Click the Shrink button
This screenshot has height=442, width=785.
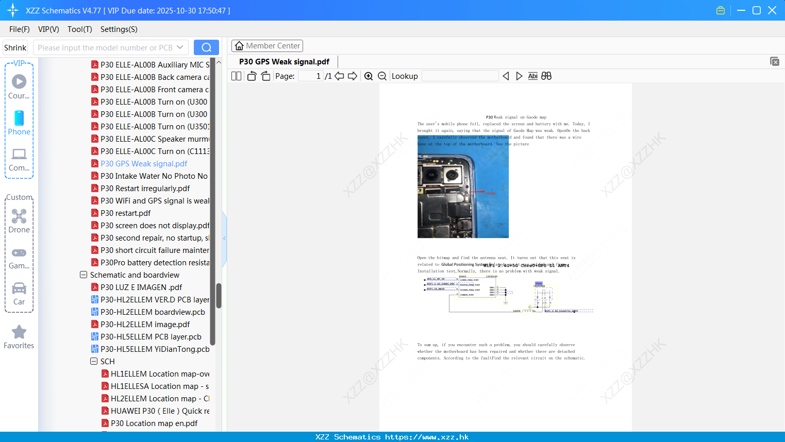(15, 47)
